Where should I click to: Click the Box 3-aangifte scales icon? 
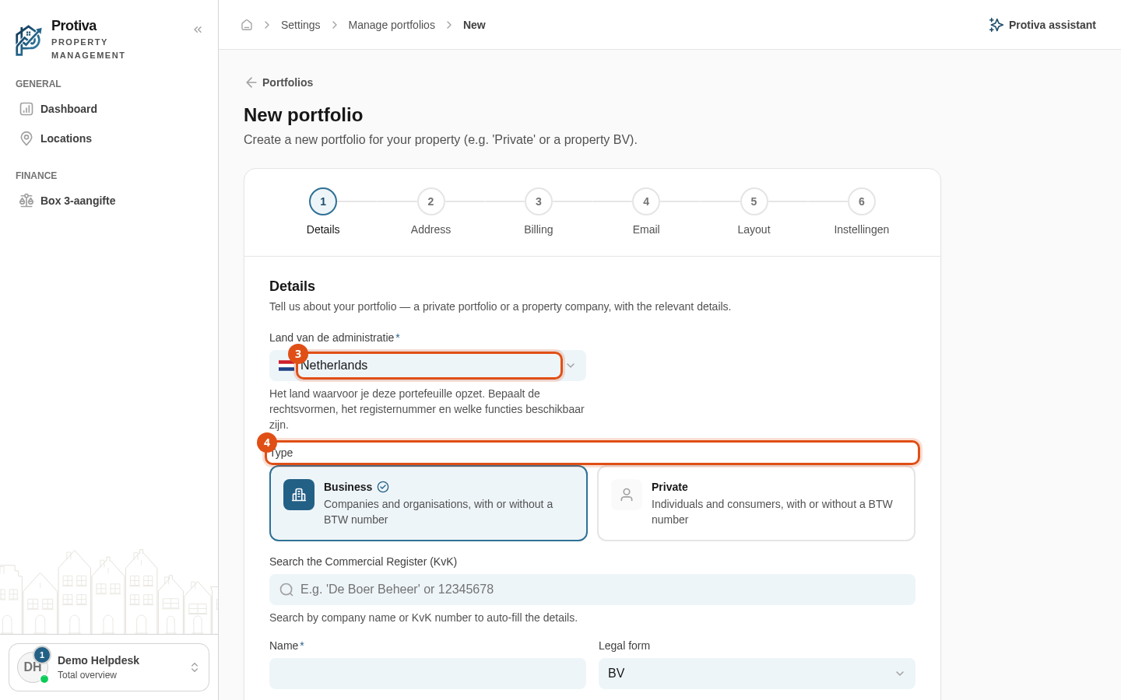coord(26,201)
